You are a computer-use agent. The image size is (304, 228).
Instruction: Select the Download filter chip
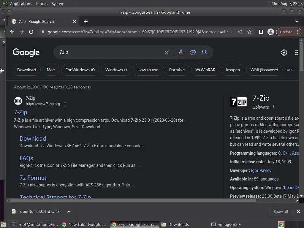[x=26, y=70]
